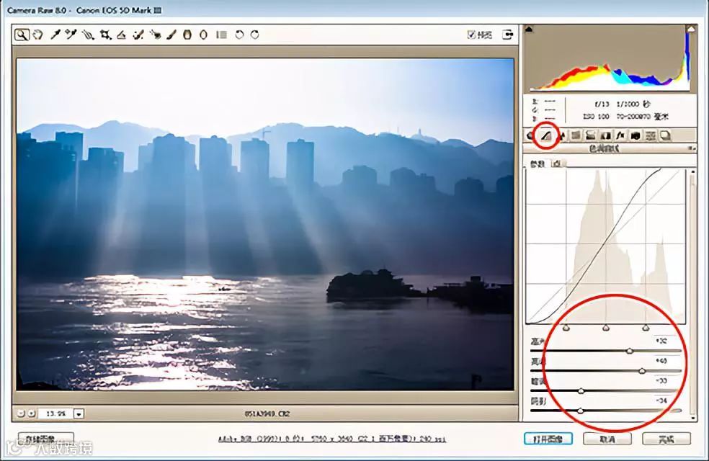Open the HSL / Grayscale panel tab

click(576, 135)
